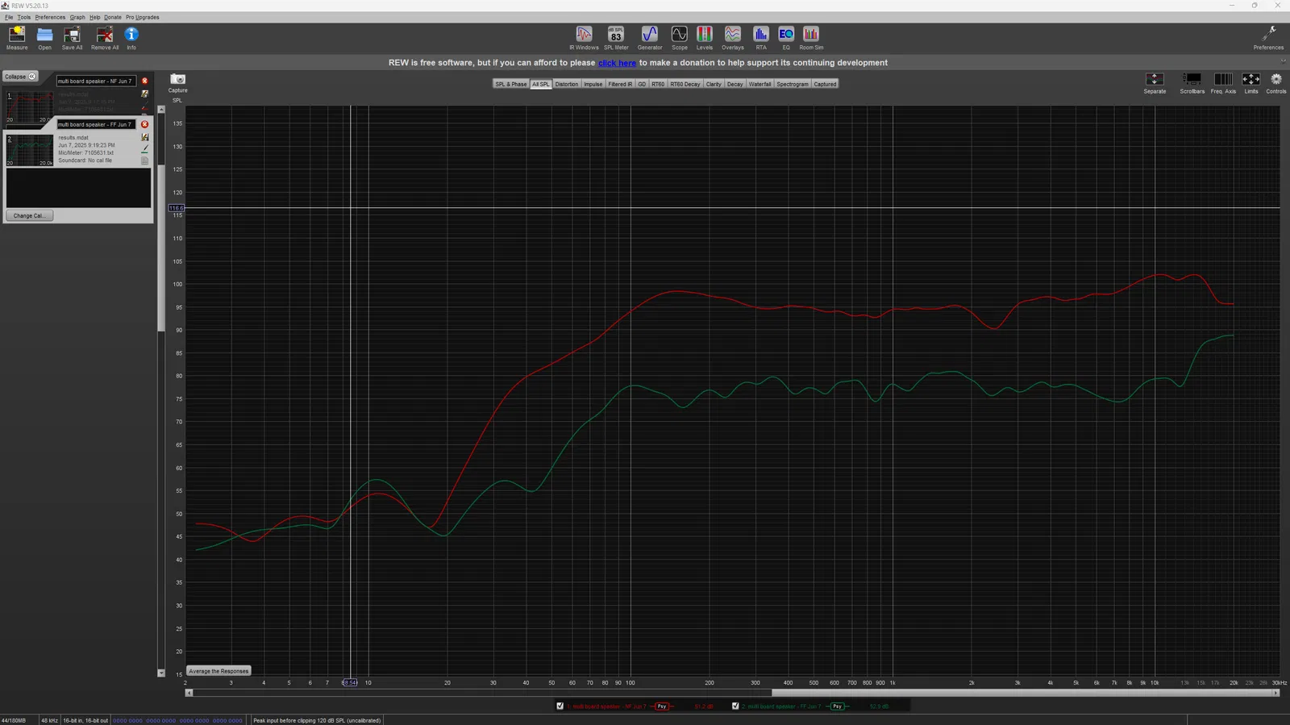Open the SPL Meter
Viewport: 1290px width, 725px height.
tap(616, 38)
